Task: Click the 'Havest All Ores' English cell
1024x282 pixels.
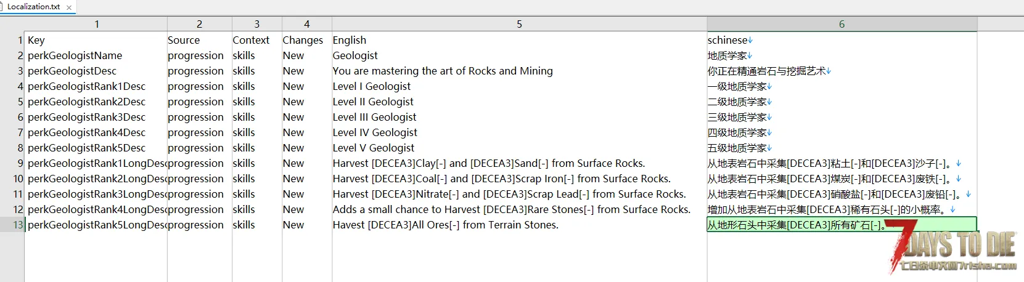Action: pos(445,225)
